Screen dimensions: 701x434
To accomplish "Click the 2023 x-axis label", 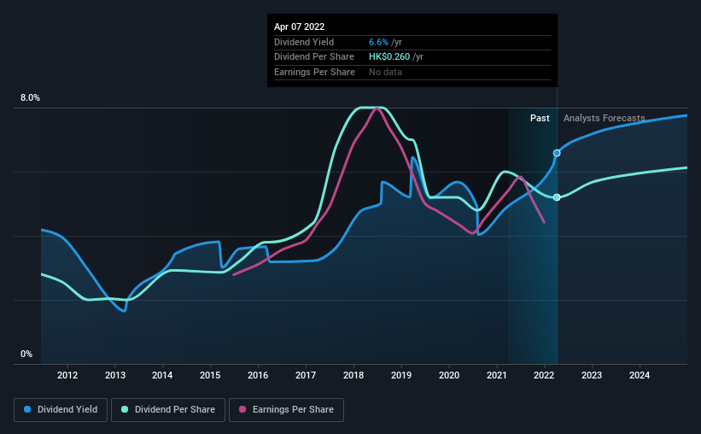I will click(x=592, y=375).
